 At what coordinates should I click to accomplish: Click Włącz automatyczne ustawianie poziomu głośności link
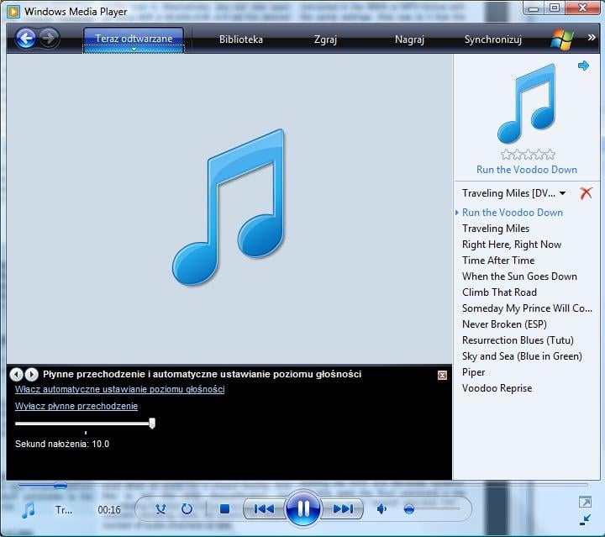coord(119,389)
